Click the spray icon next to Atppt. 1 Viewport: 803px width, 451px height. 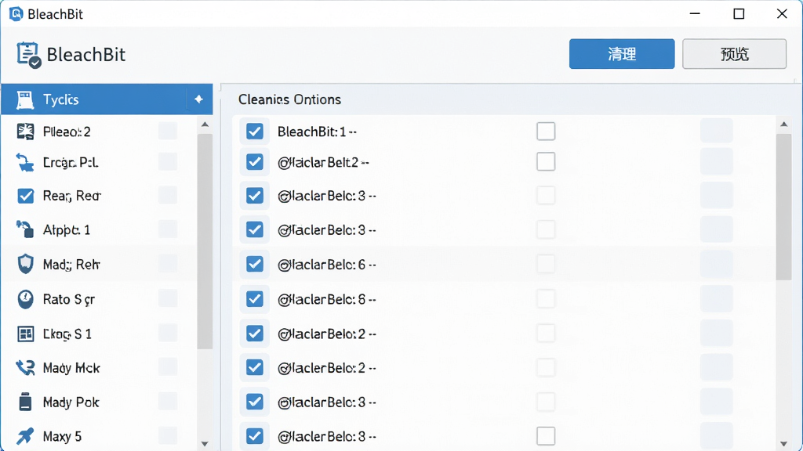point(25,229)
